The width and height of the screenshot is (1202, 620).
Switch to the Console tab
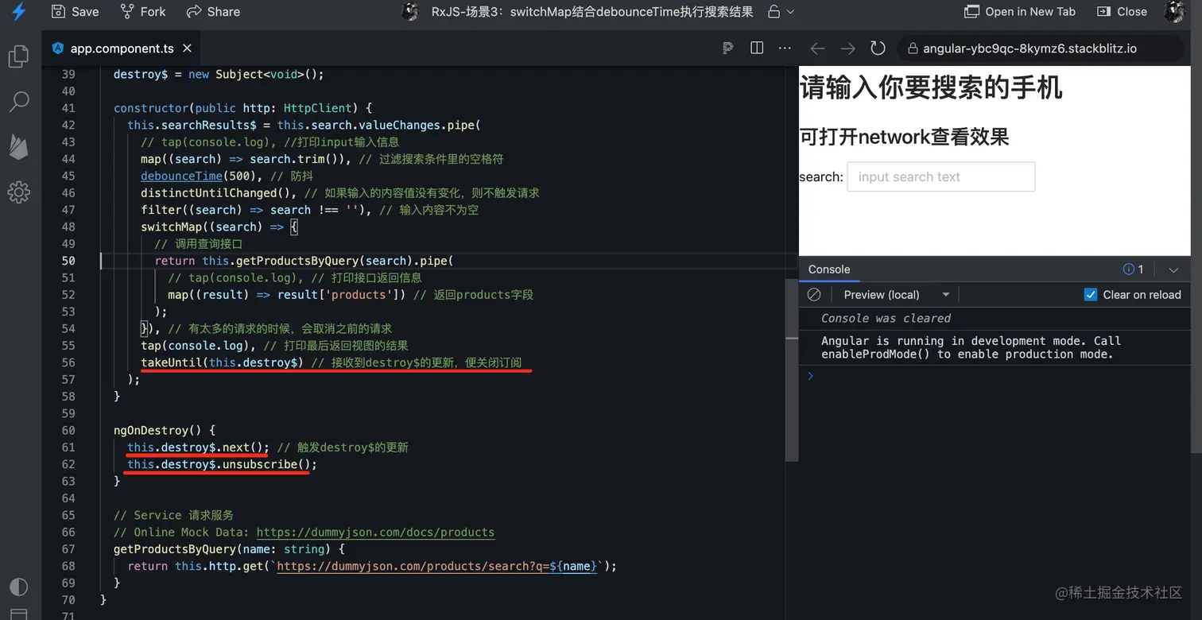coord(829,269)
